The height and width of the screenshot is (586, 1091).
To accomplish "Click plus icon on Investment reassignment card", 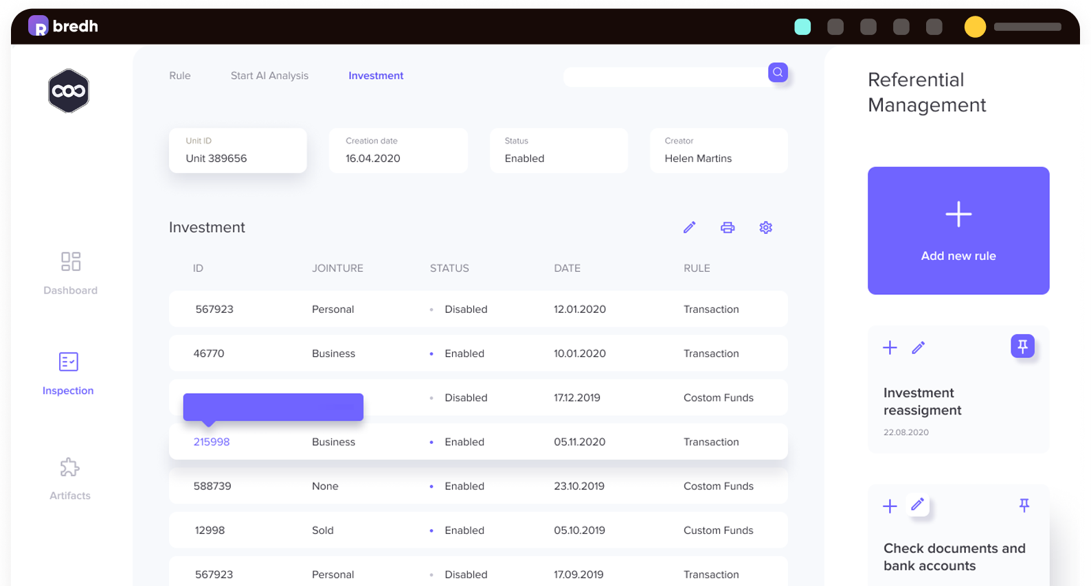I will coord(890,348).
